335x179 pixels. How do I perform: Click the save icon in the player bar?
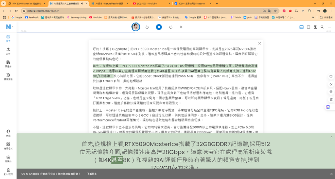315,27
